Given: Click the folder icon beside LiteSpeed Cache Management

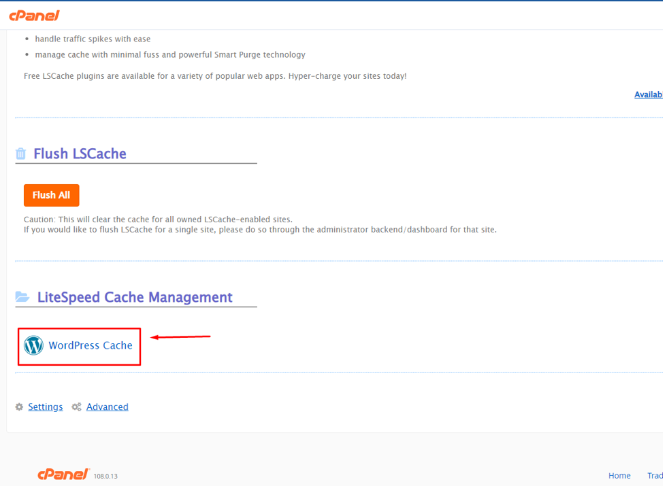Looking at the screenshot, I should tap(22, 296).
